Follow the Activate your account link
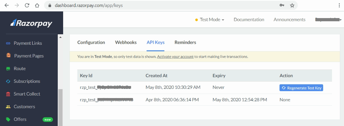This screenshot has width=344, height=126. [x=175, y=56]
